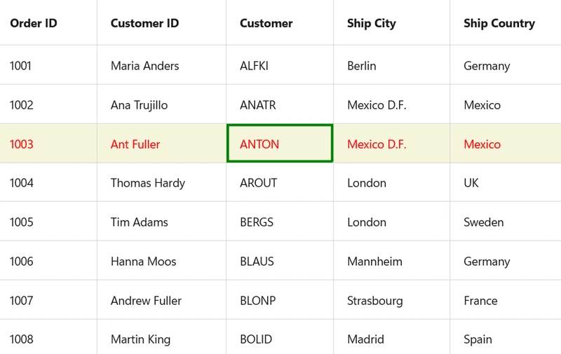Screen dimensions: 561x354
Task: Select order 1005 cell
Action: pos(48,222)
